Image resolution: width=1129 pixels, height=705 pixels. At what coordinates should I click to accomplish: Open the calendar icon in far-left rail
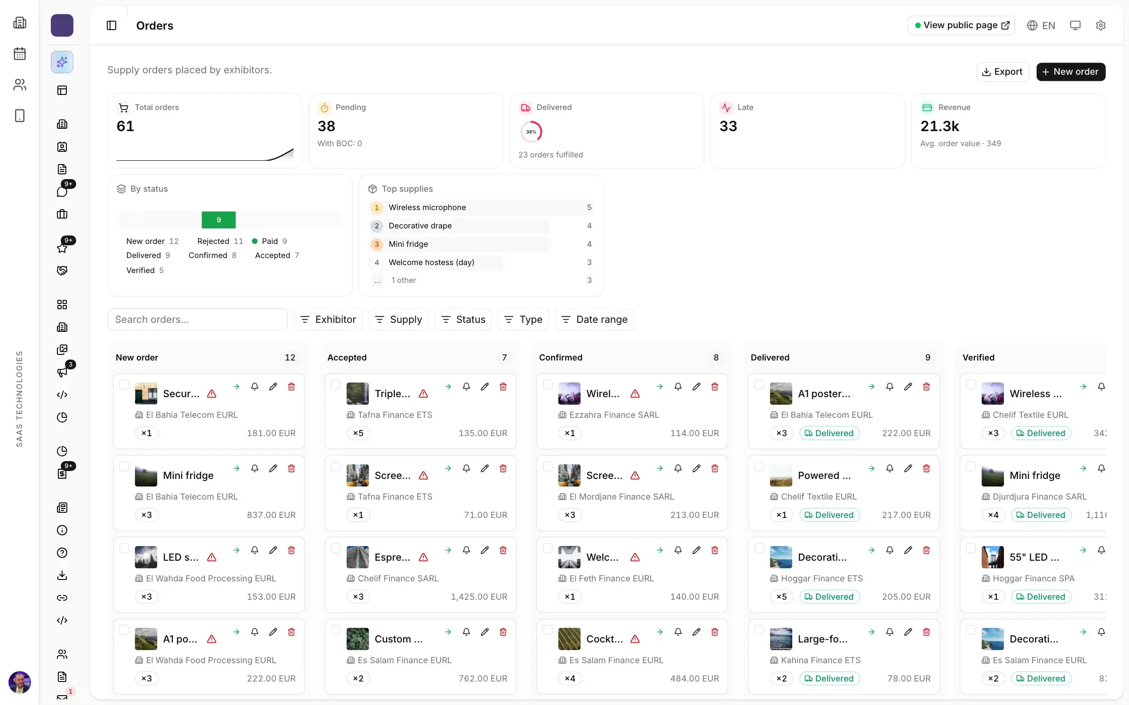pos(20,54)
